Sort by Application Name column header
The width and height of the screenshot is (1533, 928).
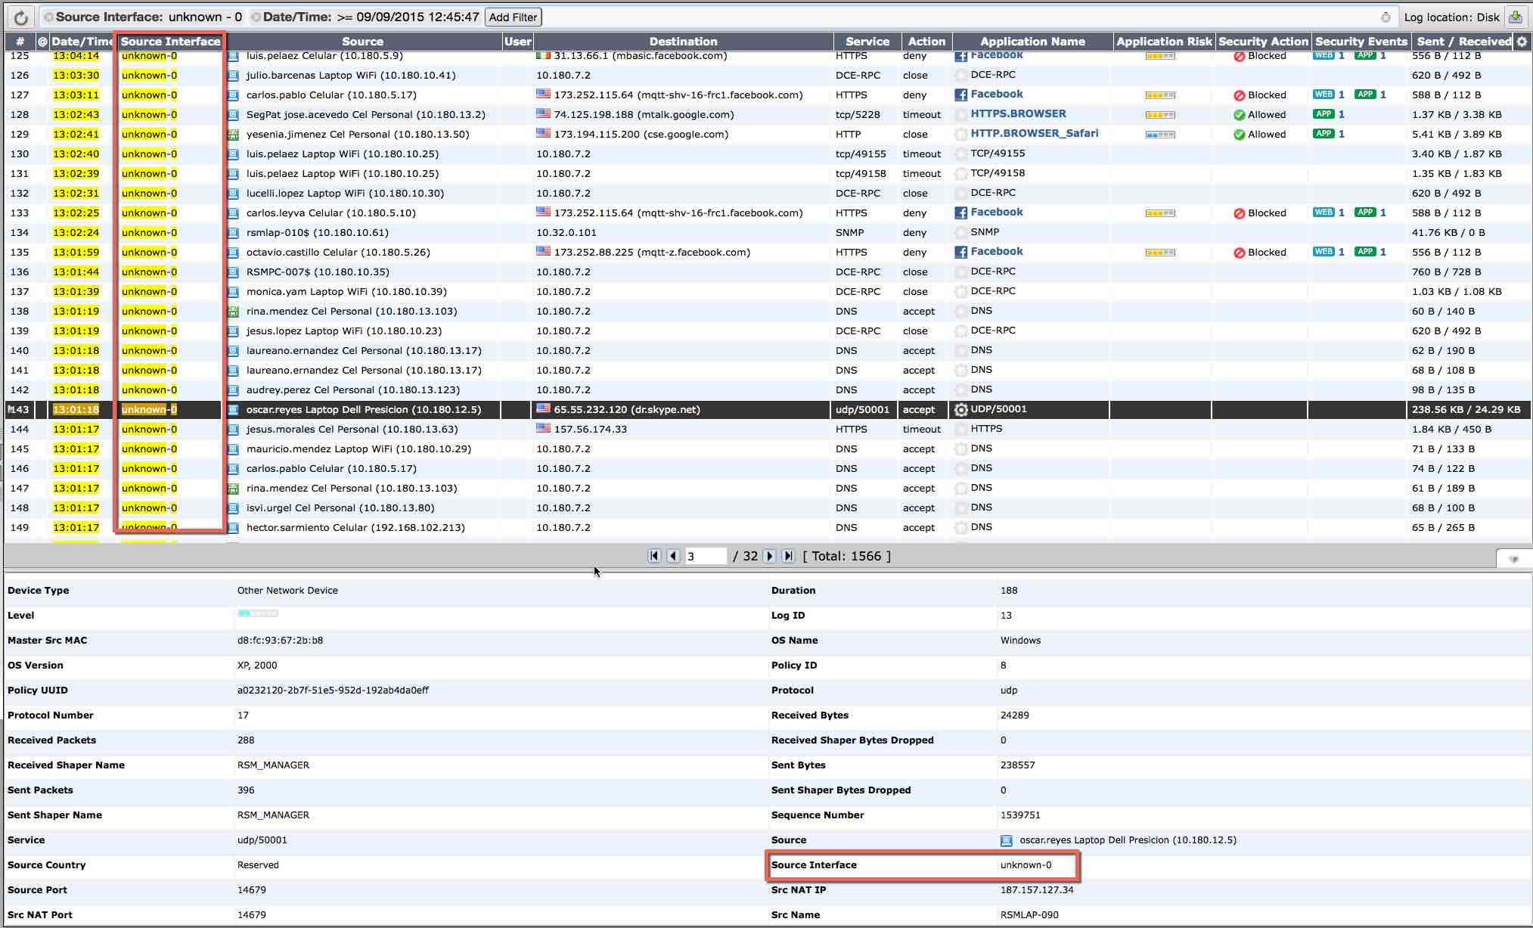[1032, 42]
